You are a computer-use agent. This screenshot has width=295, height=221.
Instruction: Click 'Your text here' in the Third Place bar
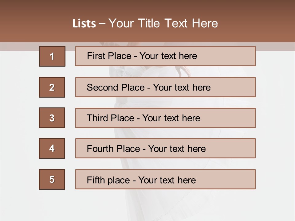(x=171, y=118)
